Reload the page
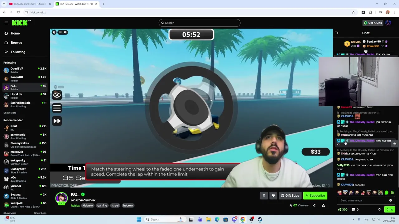This screenshot has height=224, width=399. coord(18,12)
